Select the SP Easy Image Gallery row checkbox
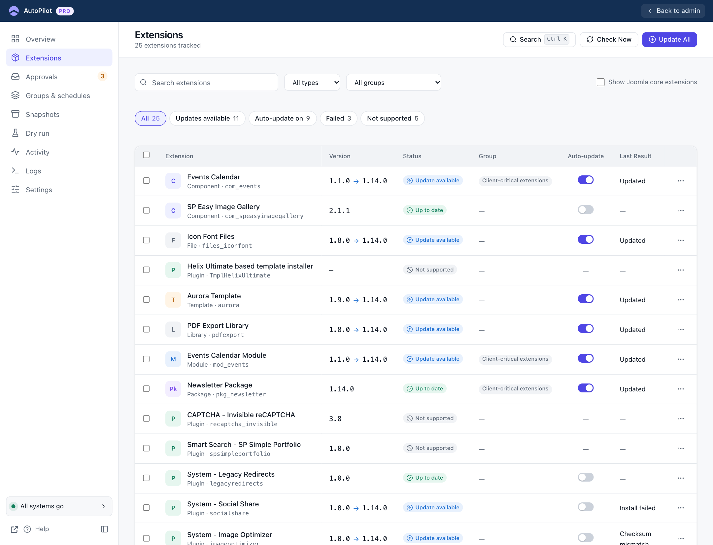713x545 pixels. (x=146, y=210)
